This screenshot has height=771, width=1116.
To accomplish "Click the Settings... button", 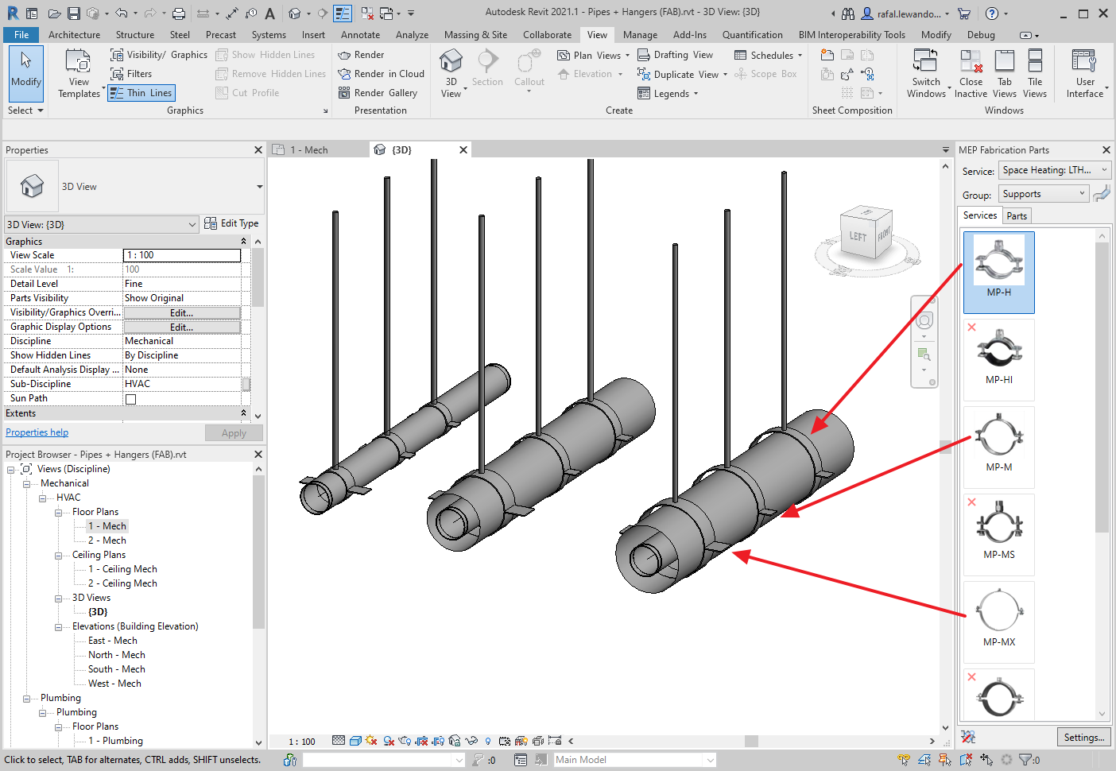I will [1084, 738].
